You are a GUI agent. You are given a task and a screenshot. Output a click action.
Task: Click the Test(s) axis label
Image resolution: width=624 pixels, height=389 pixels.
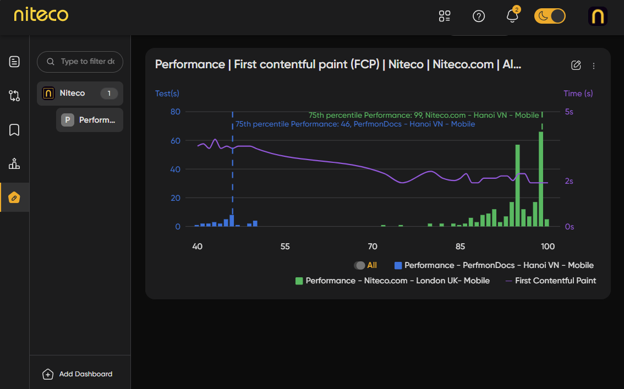(x=167, y=94)
